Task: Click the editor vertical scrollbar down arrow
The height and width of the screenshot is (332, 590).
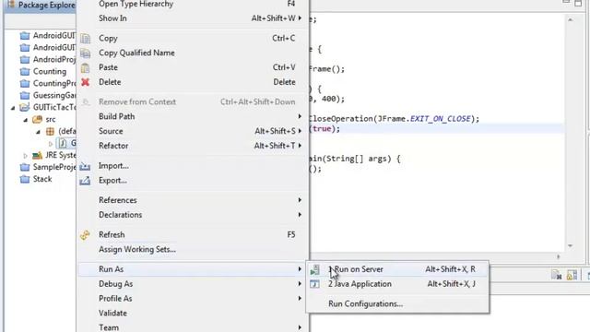Action: (x=571, y=246)
